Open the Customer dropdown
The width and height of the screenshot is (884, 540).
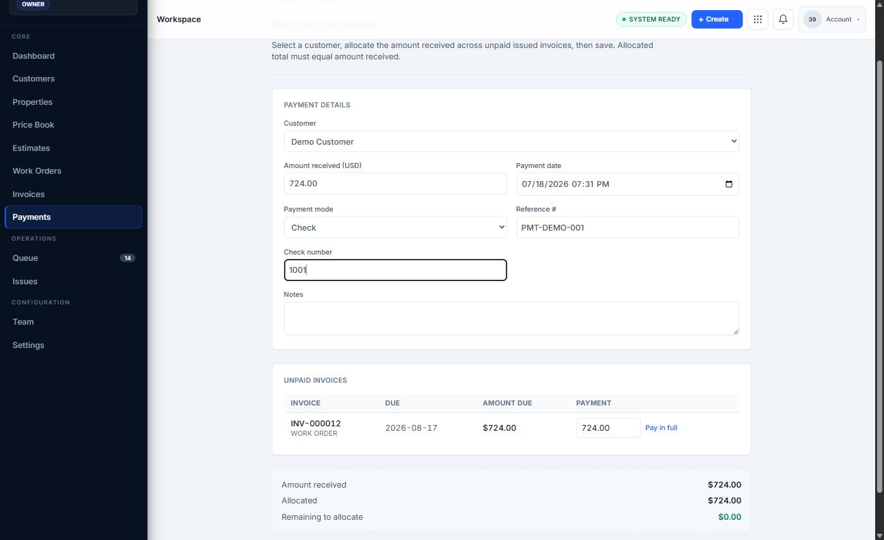[x=511, y=141]
